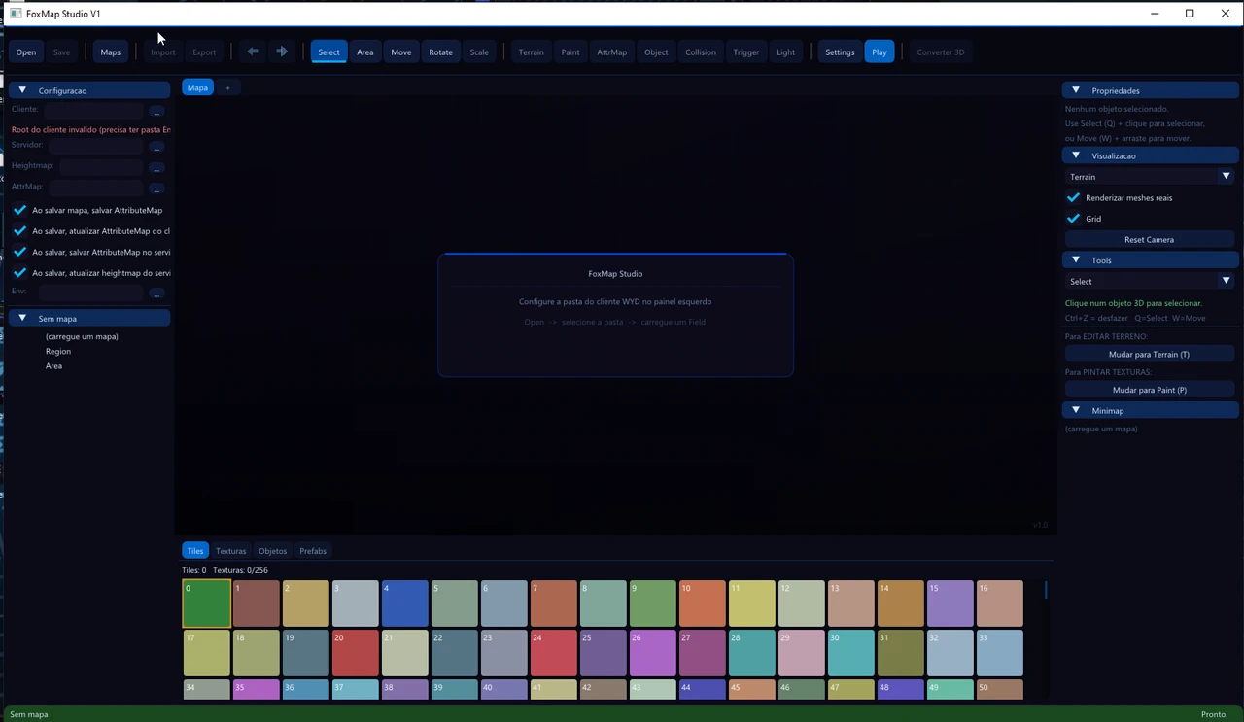Collapse the Visualizacao section
The height and width of the screenshot is (722, 1244).
(1151, 155)
